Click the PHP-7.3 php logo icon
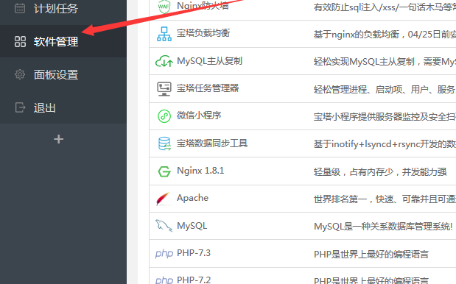Viewport: 456px width, 284px height. [164, 254]
